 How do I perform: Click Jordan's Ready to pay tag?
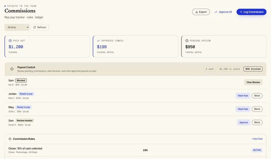click(26, 94)
